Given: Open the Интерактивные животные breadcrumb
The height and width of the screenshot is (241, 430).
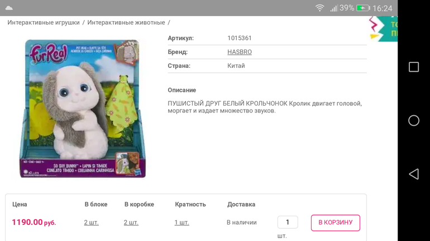Looking at the screenshot, I should [x=126, y=22].
